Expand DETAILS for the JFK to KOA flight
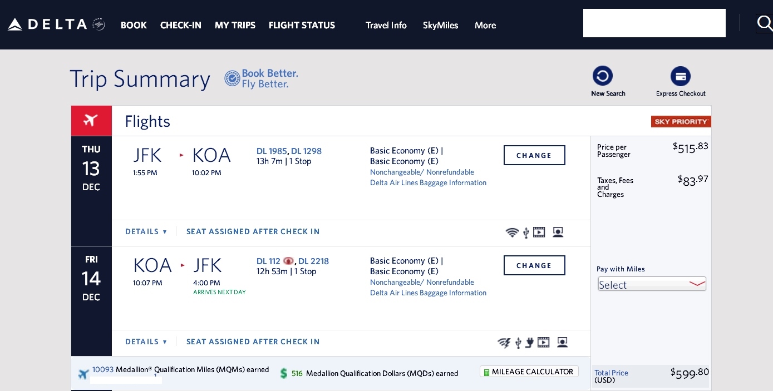773x391 pixels. coord(146,231)
